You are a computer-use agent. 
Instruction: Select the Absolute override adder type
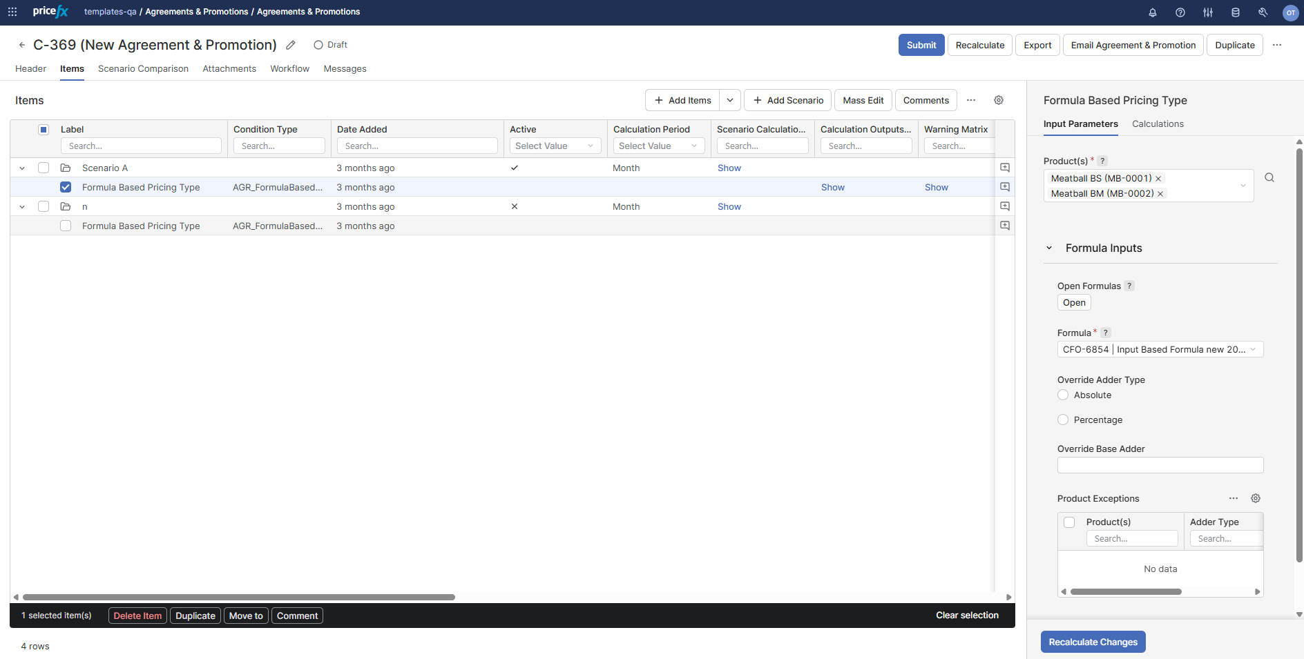tap(1063, 395)
